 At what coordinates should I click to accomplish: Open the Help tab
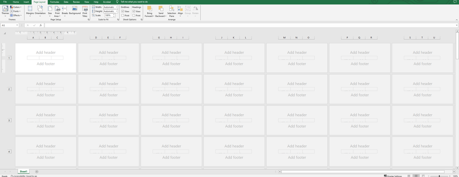(x=96, y=2)
